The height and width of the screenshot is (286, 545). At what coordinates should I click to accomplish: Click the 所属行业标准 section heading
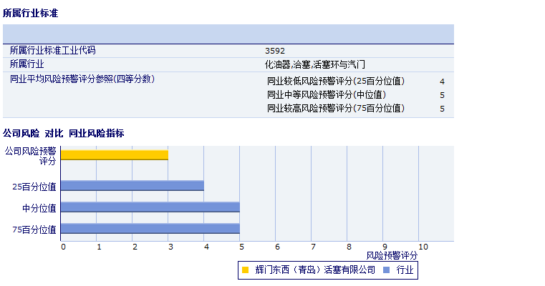[x=31, y=13]
